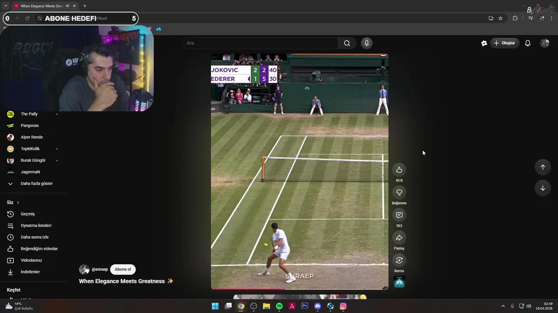Viewport: 558px width, 313px height.
Task: Dislike the Short (Beğenme)
Action: 399,193
